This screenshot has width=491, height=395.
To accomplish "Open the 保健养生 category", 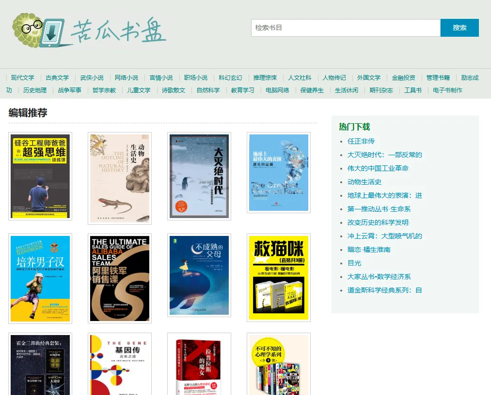I will (x=312, y=90).
